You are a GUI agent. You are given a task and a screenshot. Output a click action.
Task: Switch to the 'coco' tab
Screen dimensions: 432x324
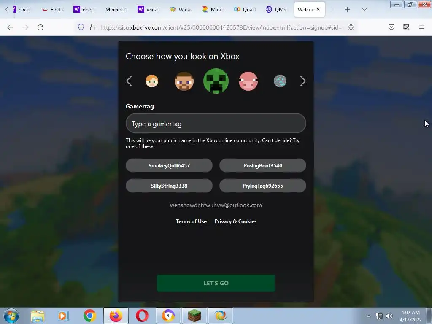22,9
